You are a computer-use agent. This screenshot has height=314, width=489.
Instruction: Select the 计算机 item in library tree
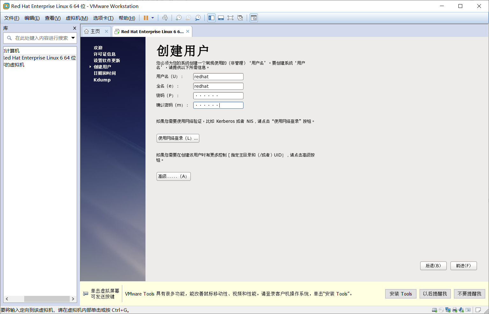pos(12,51)
